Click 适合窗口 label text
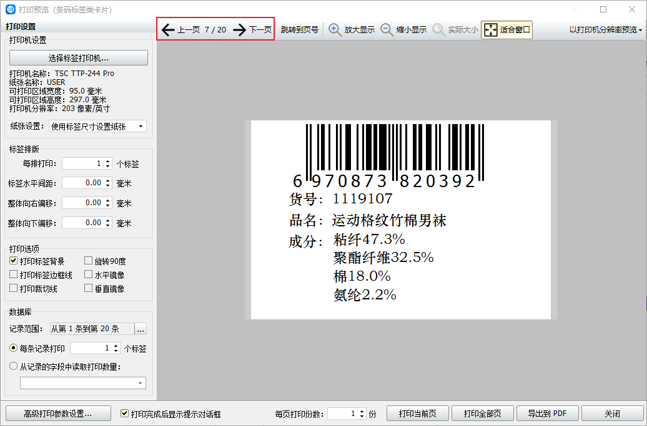Viewport: 647px width, 426px height. [x=515, y=30]
